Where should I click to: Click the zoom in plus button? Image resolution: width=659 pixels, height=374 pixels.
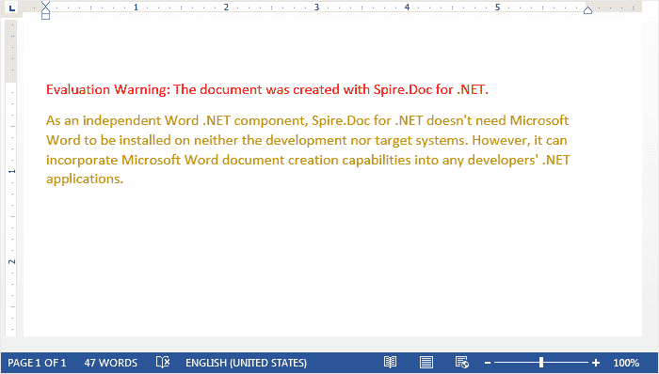click(596, 363)
